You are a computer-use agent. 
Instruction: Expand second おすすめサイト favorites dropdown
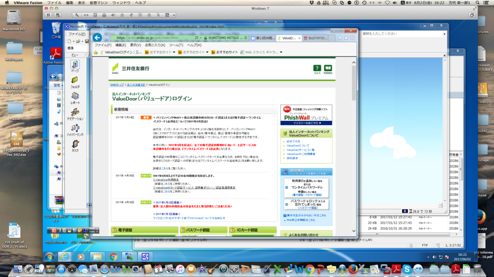coord(207,52)
